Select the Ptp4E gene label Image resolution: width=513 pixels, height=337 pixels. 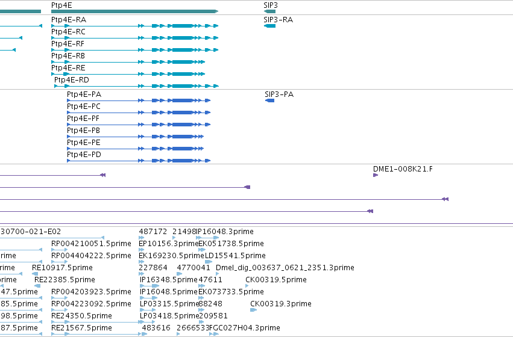tap(61, 5)
